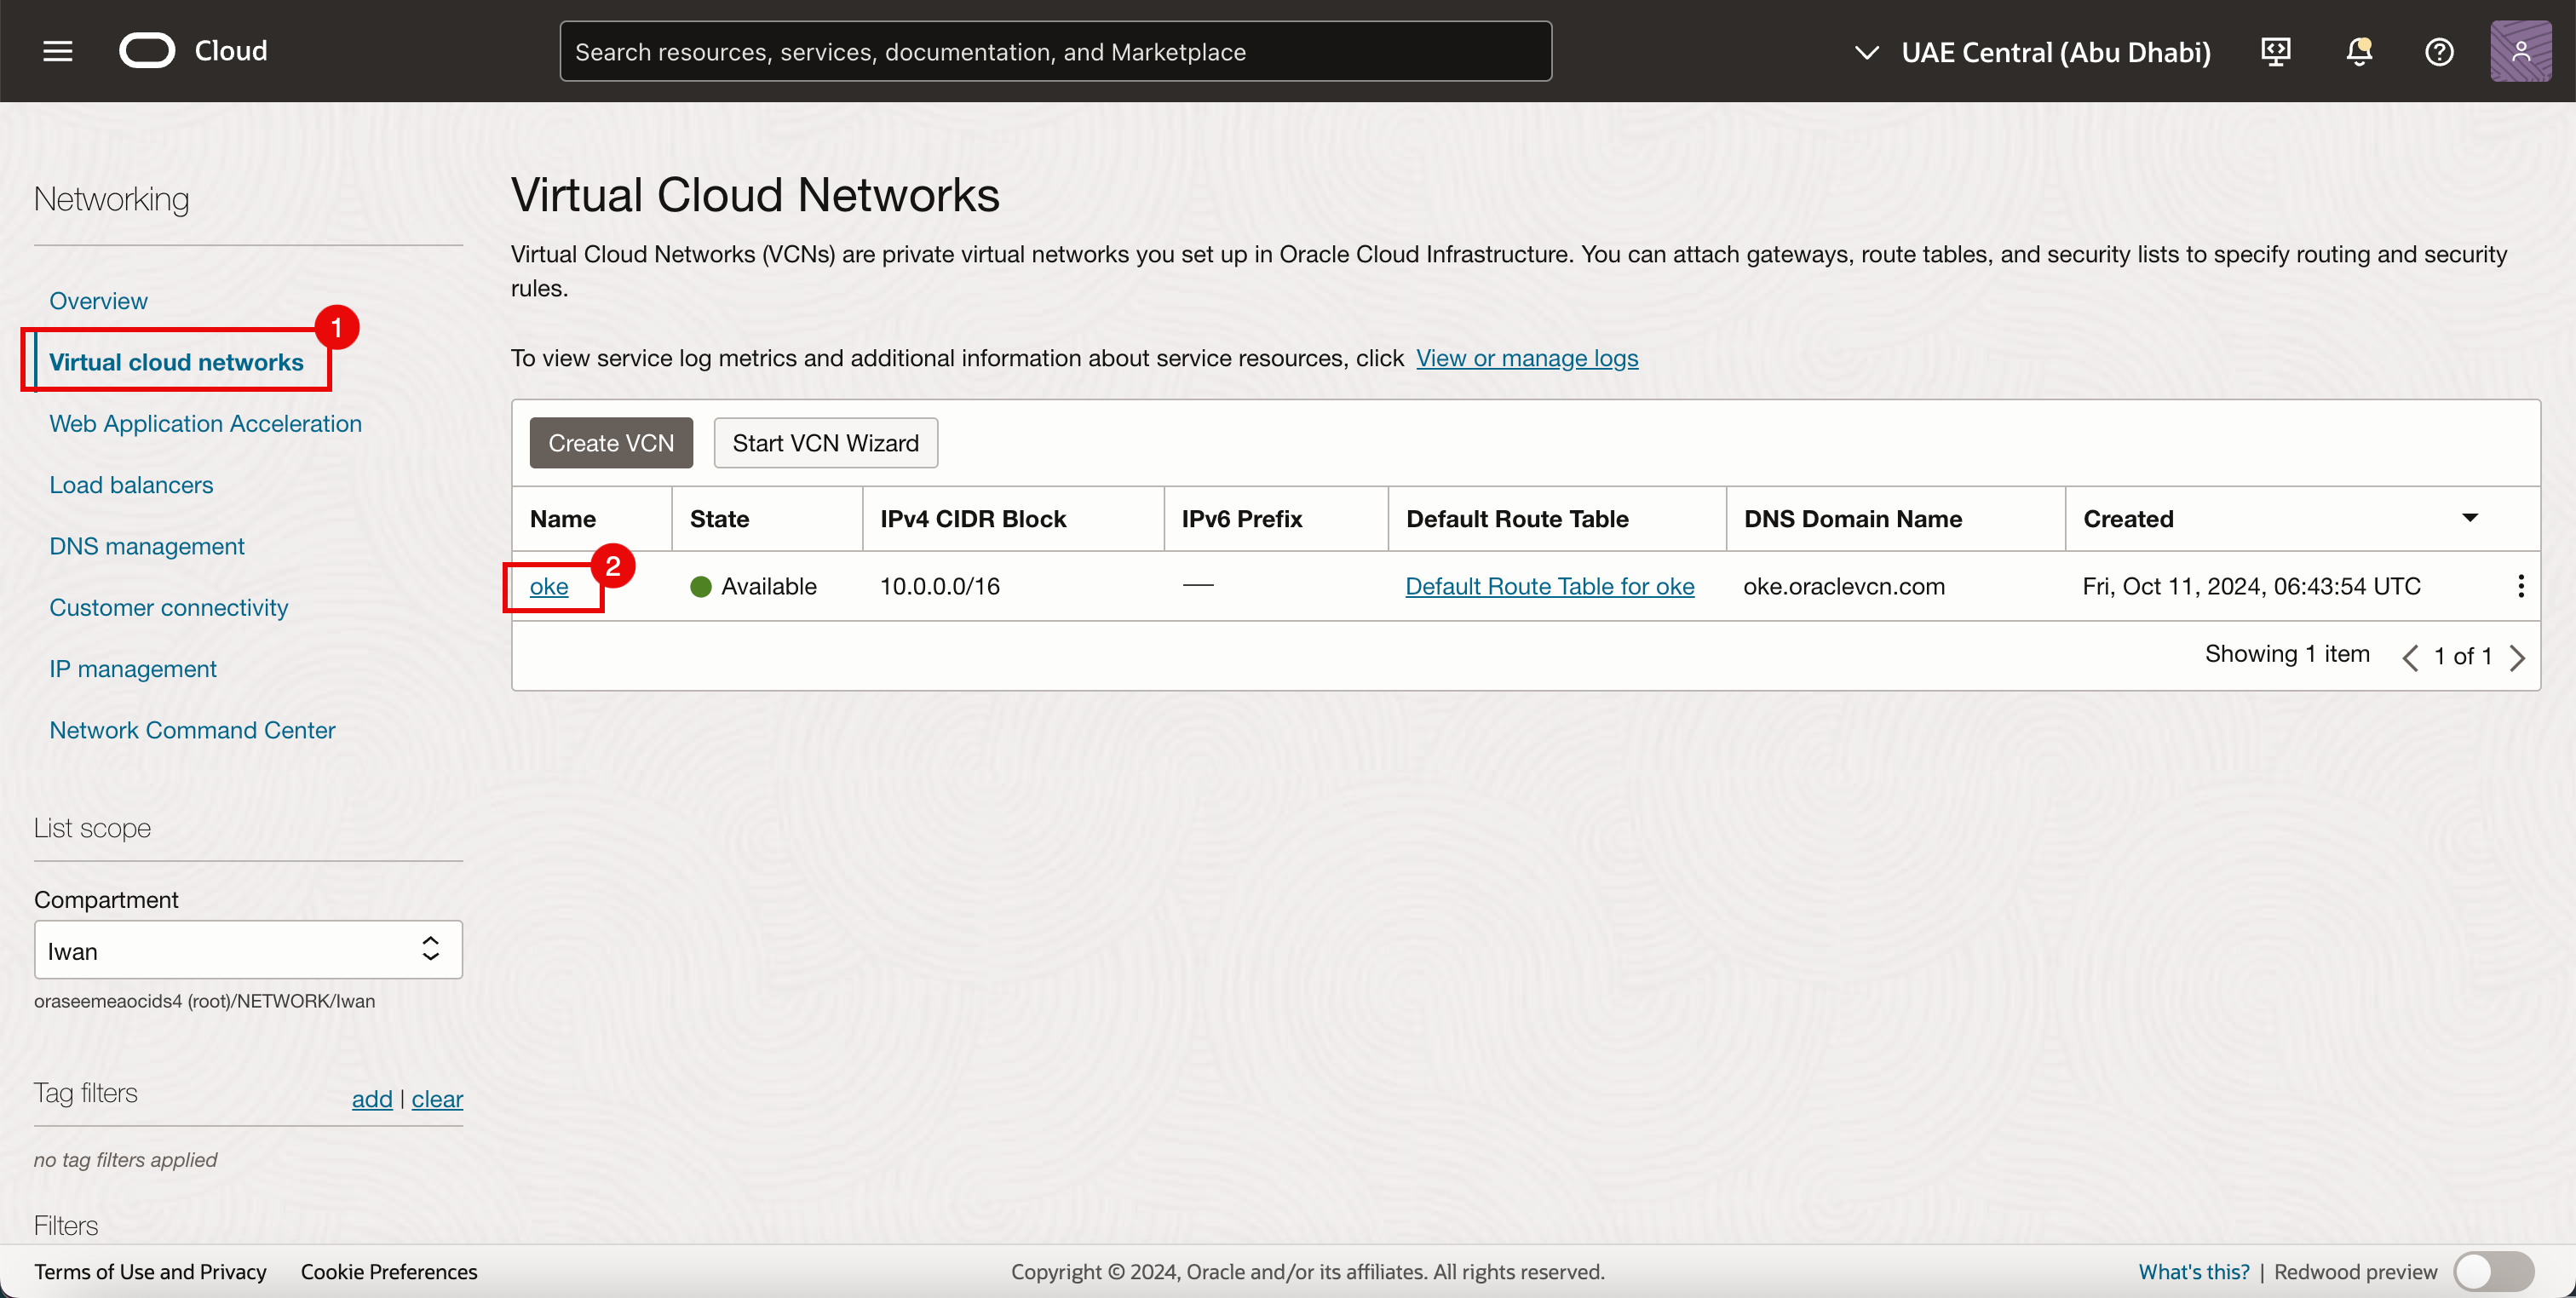This screenshot has height=1298, width=2576.
Task: Toggle the Redwood preview switch
Action: pos(2493,1271)
